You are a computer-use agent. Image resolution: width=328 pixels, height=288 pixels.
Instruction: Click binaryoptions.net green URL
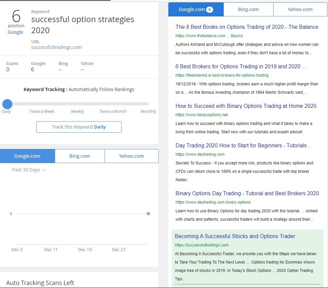coord(202,115)
